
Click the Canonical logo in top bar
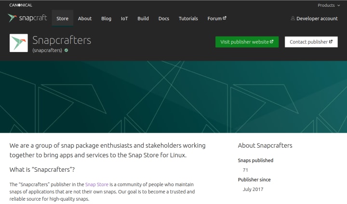point(21,5)
